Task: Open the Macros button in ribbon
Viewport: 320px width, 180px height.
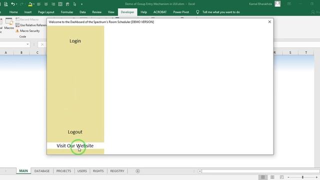Action: pos(9,23)
